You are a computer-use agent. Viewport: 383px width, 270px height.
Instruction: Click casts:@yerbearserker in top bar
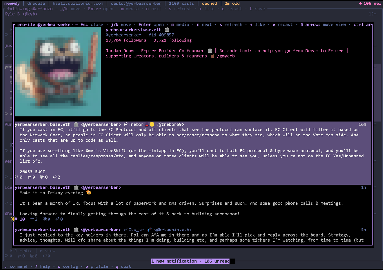pyautogui.click(x=136, y=3)
